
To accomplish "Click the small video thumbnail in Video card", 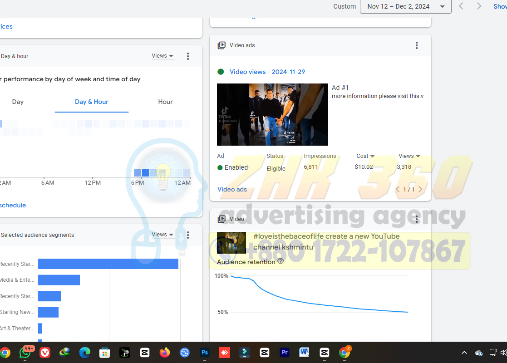I will [x=231, y=242].
